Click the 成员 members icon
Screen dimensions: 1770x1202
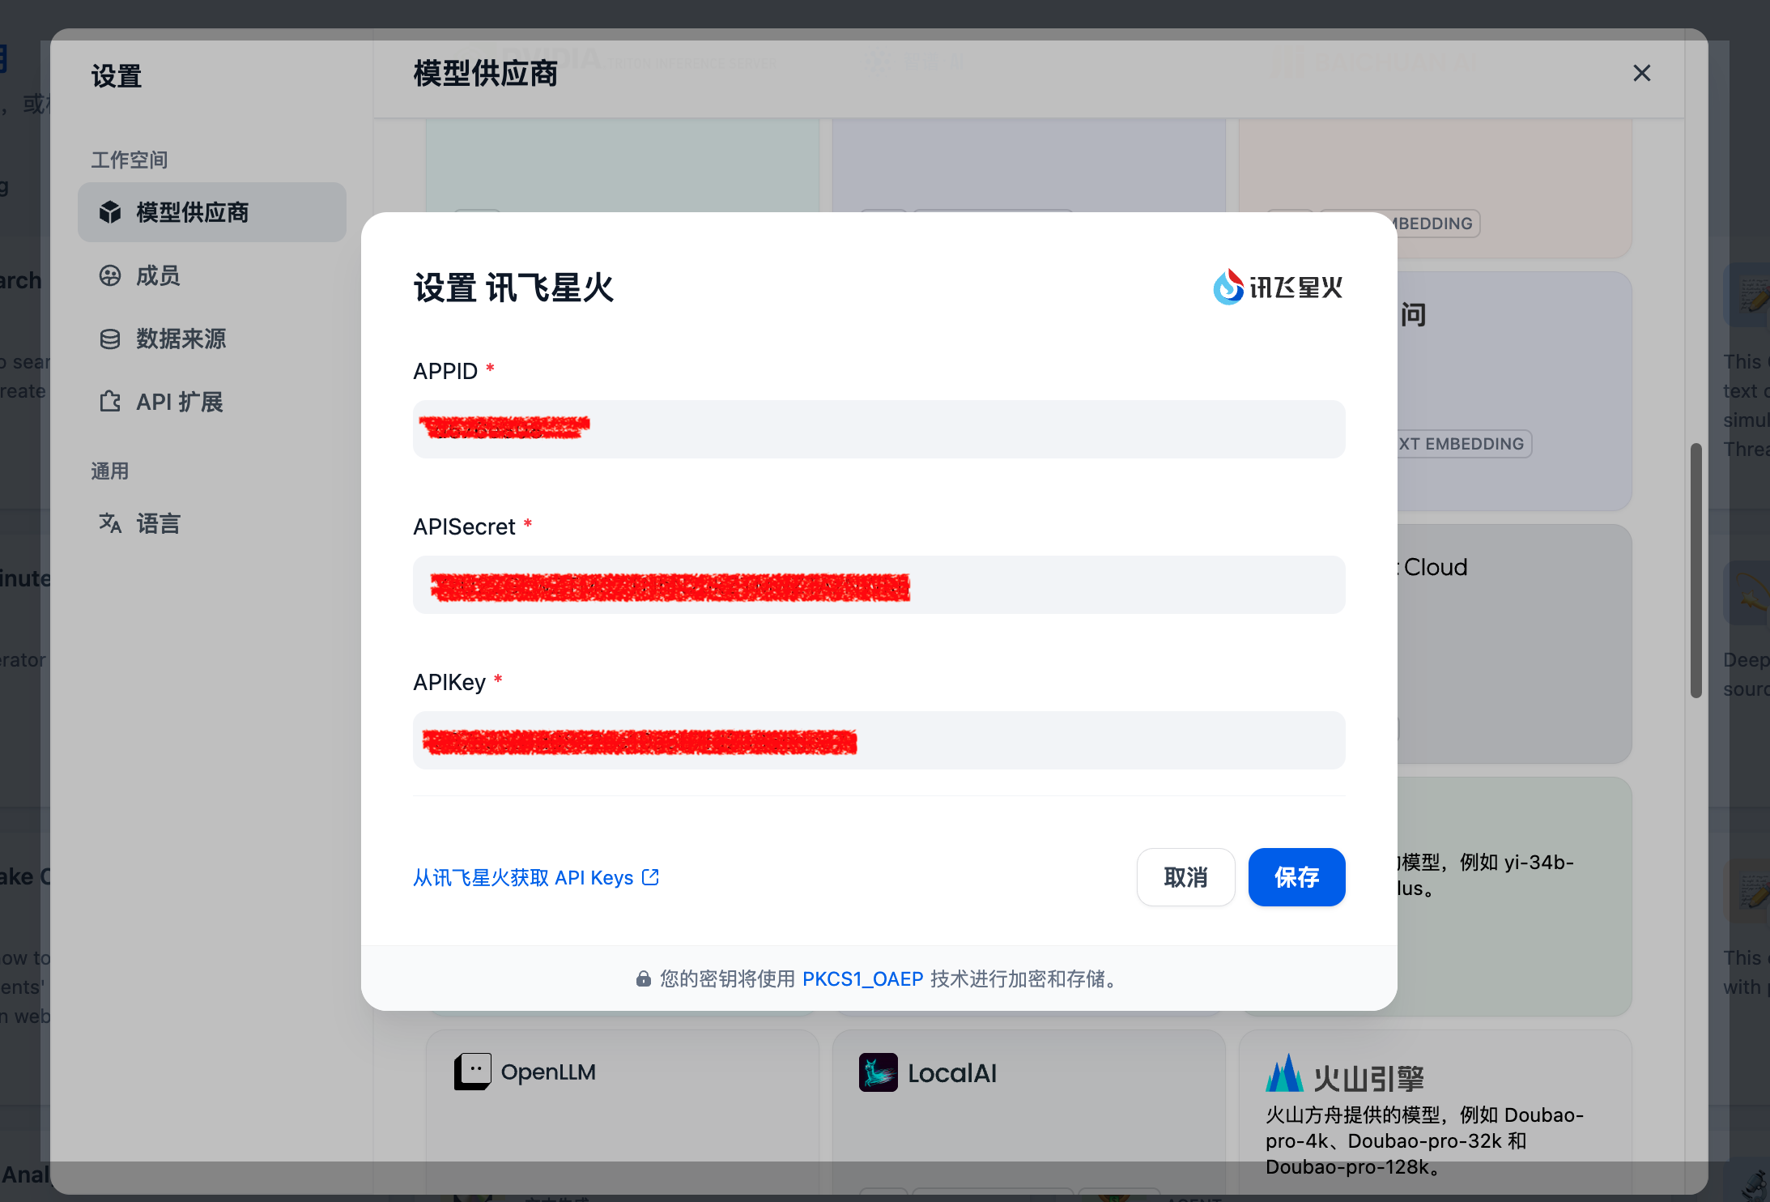[110, 275]
